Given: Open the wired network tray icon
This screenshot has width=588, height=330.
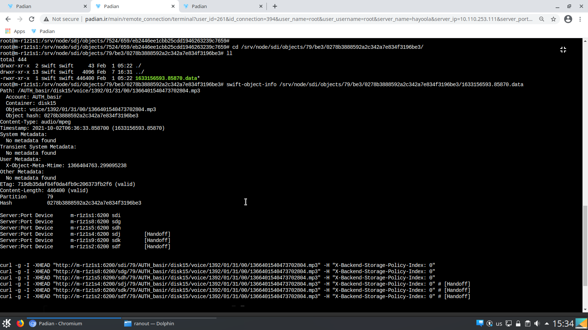Looking at the screenshot, I should click(509, 323).
